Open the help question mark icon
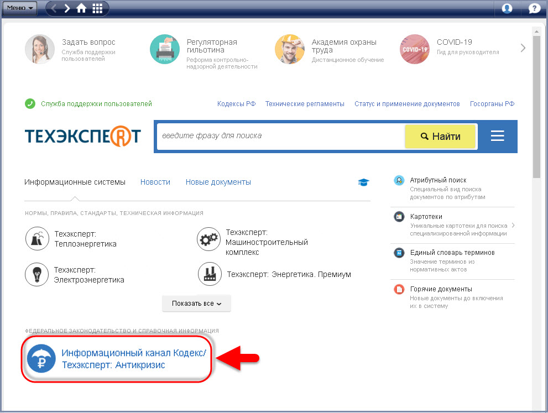Screen dimensions: 548x413 coord(534,8)
